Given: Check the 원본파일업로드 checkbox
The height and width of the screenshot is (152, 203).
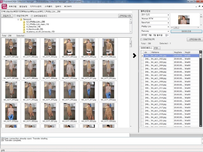Looking at the screenshot, I should click(x=32, y=16).
